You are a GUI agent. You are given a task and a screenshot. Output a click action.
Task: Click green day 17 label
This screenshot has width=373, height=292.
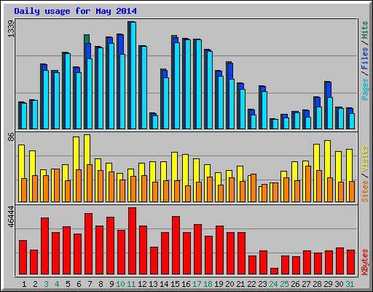pyautogui.click(x=197, y=284)
